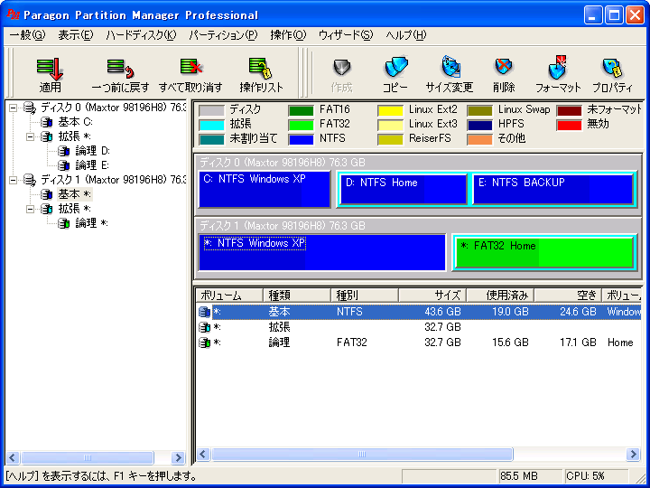Sort by the サイズ column header
This screenshot has width=650, height=488.
coord(432,295)
